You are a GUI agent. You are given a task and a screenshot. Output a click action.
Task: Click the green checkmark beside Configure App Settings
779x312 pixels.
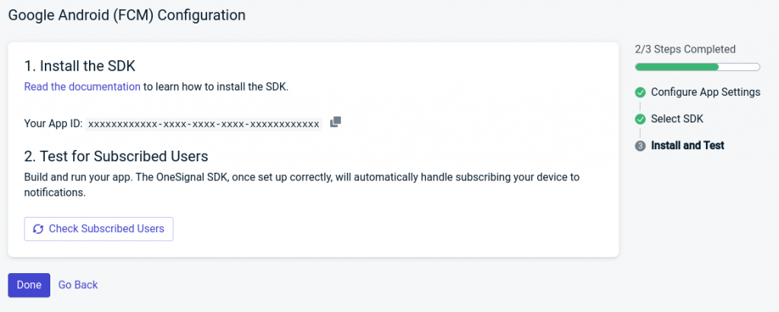tap(641, 93)
